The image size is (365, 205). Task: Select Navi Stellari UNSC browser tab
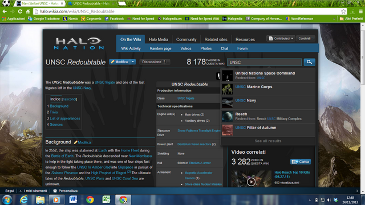tap(39, 3)
